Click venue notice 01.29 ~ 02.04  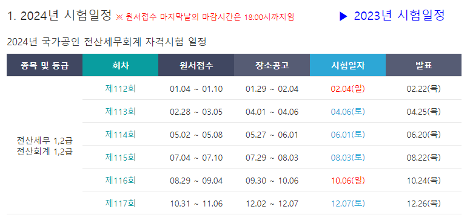click(272, 89)
